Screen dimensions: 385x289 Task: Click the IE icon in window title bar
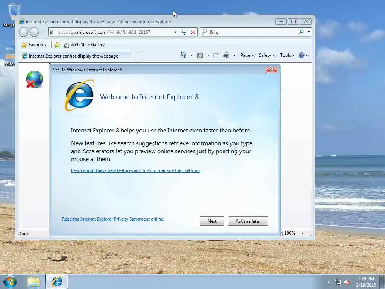click(22, 21)
